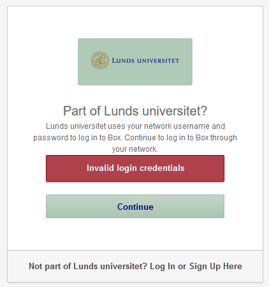Open the Log In link

pyautogui.click(x=163, y=267)
